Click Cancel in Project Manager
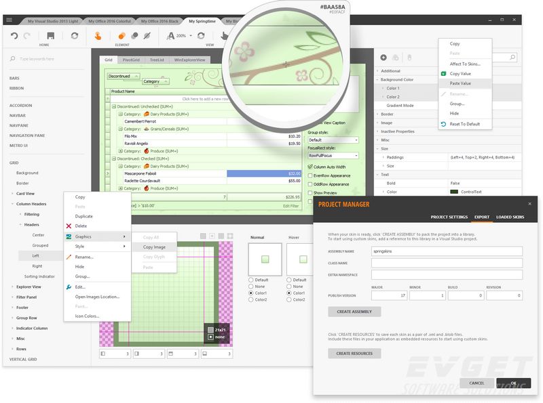Image resolution: width=543 pixels, height=403 pixels. 476,383
